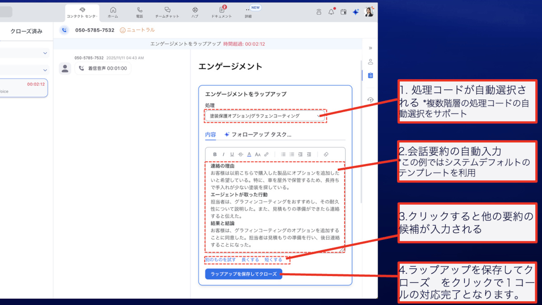This screenshot has width=542, height=305.
Task: Open the contact profile icon in right sidebar
Action: pyautogui.click(x=370, y=62)
